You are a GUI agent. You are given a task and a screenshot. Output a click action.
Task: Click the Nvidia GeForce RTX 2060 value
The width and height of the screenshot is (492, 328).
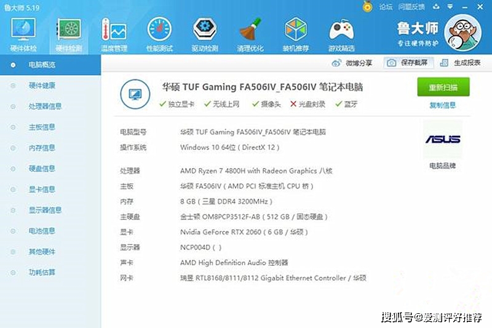click(x=244, y=232)
